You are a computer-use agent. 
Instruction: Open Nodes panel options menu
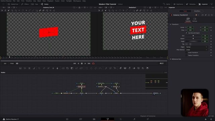[x=166, y=73]
